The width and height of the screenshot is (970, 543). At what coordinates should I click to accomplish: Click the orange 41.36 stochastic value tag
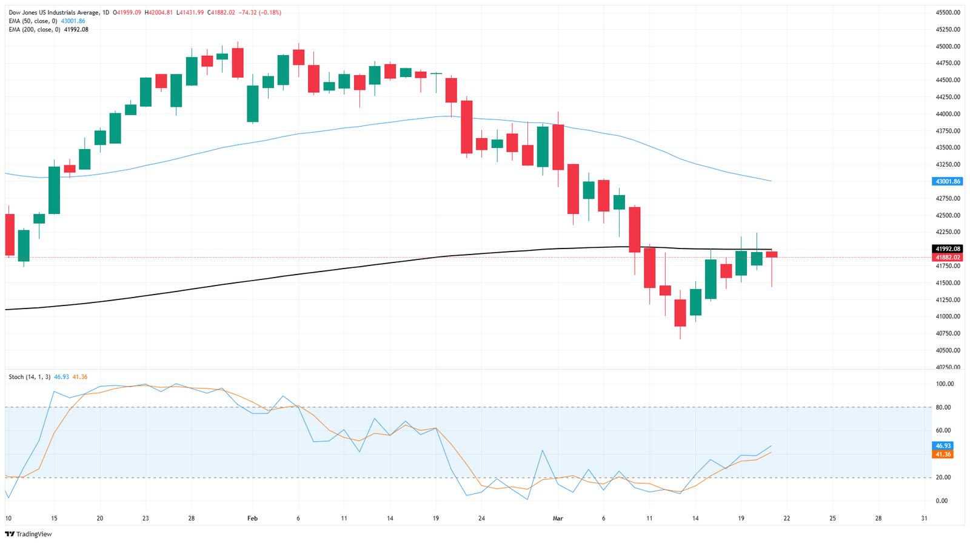944,454
